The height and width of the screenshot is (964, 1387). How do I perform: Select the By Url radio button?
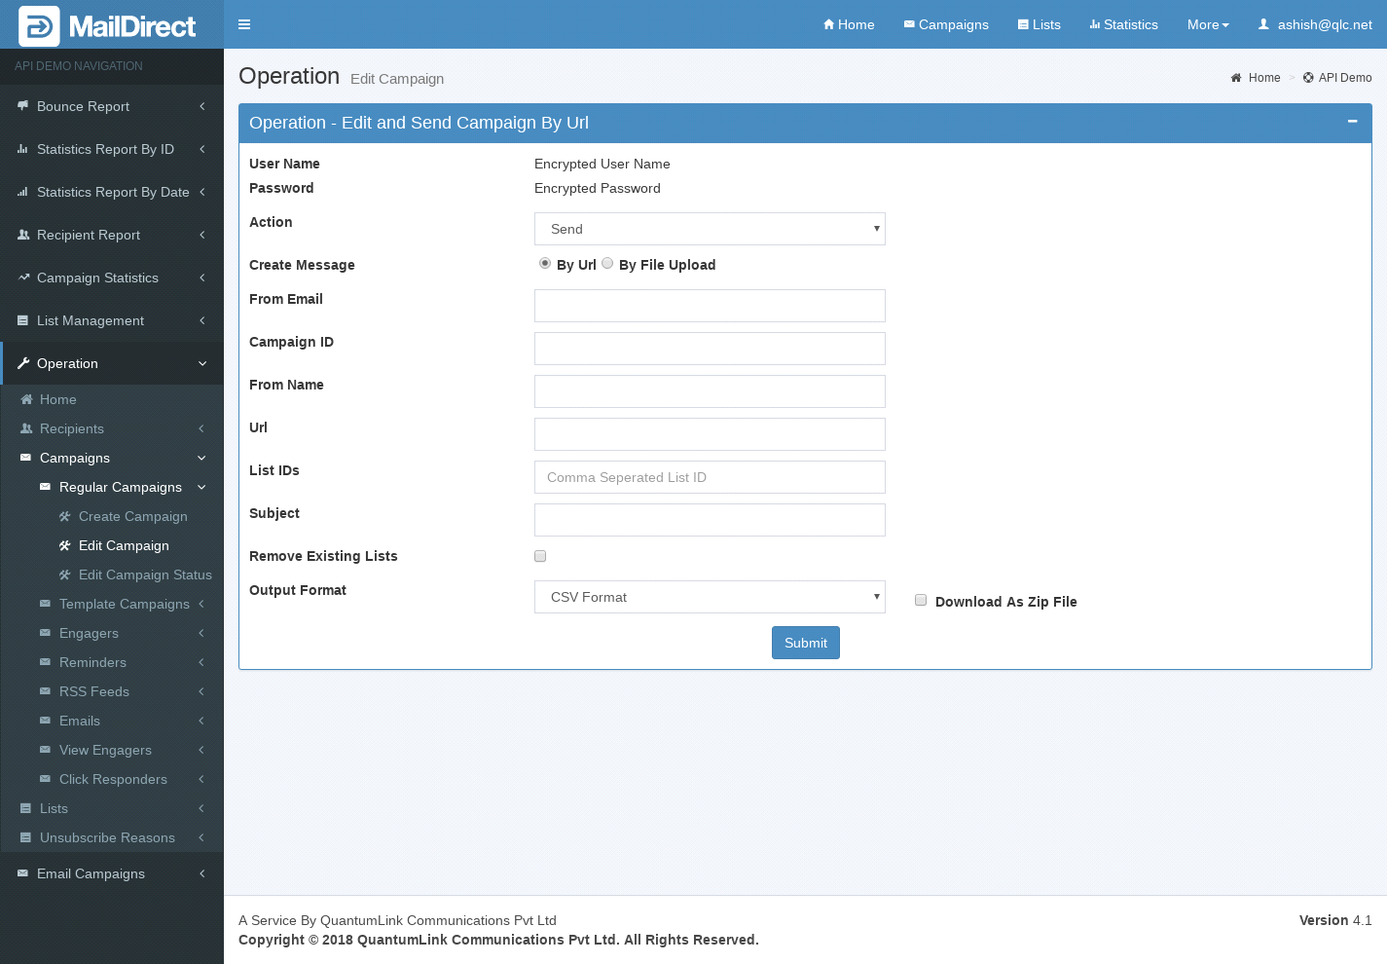coord(545,263)
